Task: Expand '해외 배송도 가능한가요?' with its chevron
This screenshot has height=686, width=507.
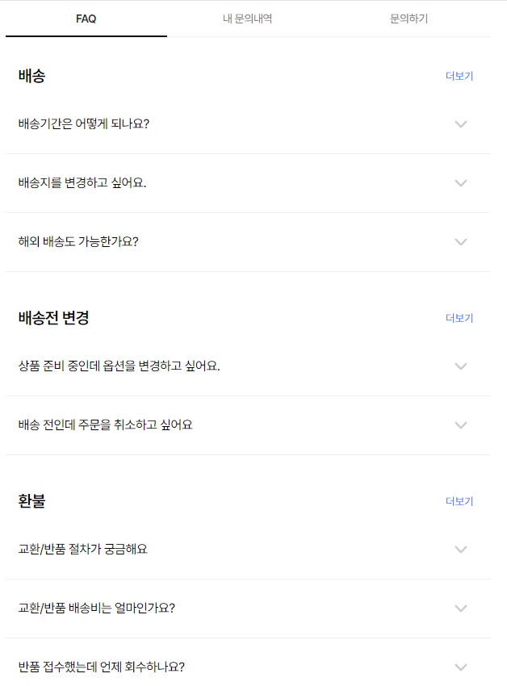Action: point(461,242)
